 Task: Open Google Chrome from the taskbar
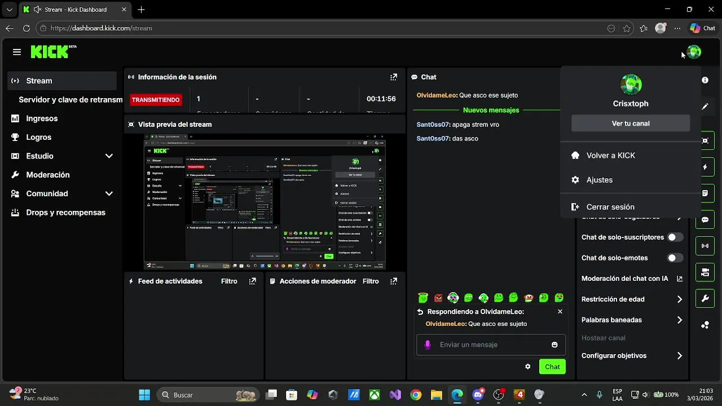[x=416, y=395]
